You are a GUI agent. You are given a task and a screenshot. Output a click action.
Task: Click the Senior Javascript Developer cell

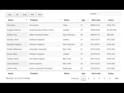[x=45, y=68]
